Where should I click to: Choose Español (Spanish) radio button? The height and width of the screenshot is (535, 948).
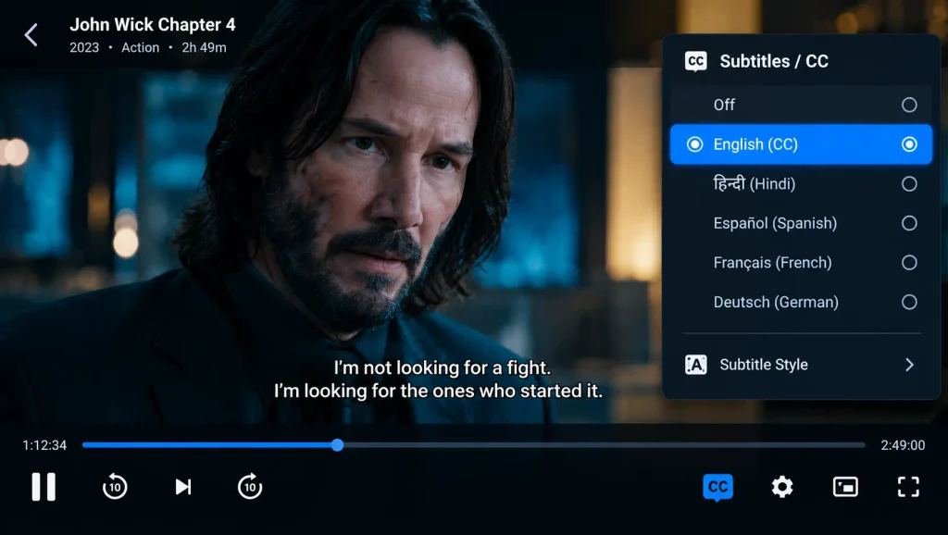click(909, 223)
